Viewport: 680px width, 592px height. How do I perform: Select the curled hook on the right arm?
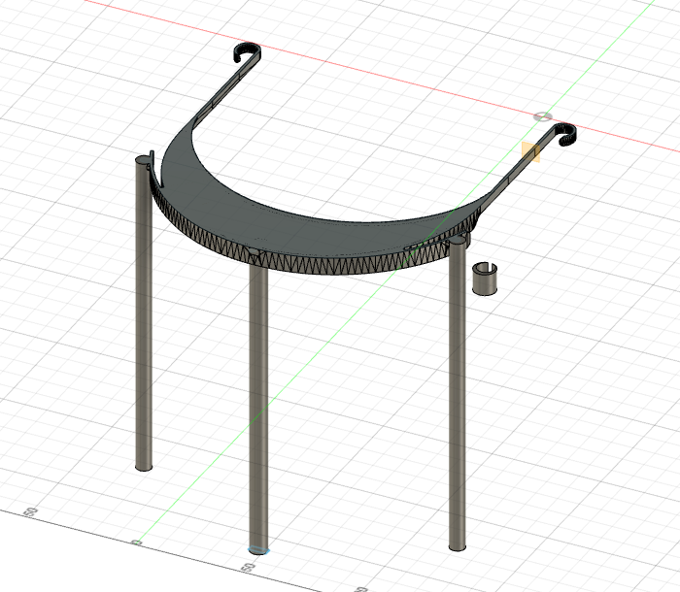pyautogui.click(x=566, y=134)
